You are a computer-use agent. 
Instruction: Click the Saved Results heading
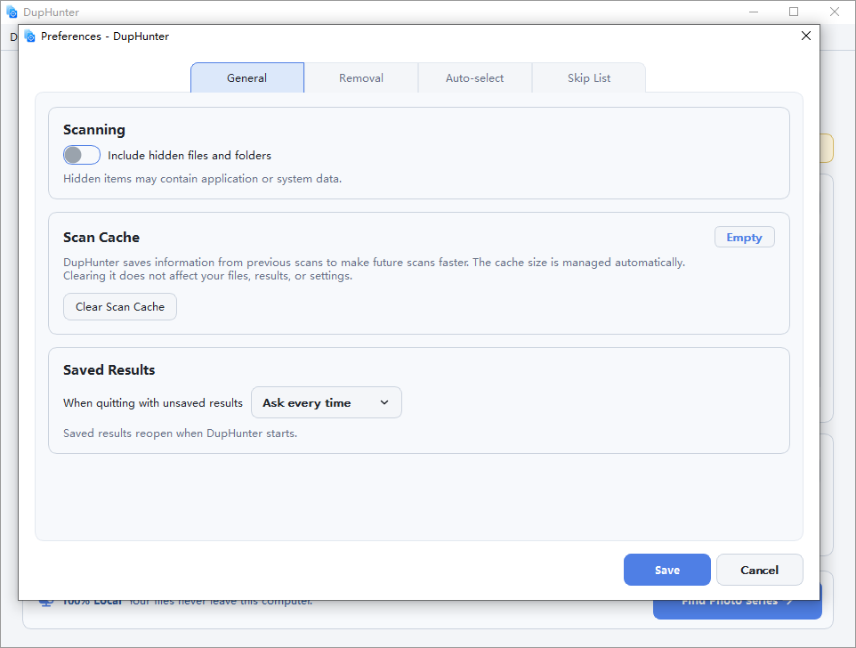(x=109, y=370)
